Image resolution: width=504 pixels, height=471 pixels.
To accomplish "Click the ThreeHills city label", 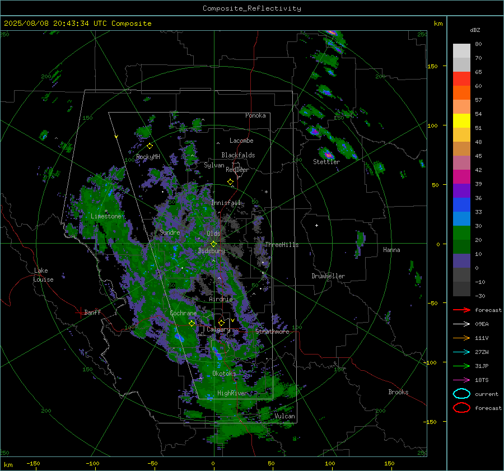I will pyautogui.click(x=282, y=245).
